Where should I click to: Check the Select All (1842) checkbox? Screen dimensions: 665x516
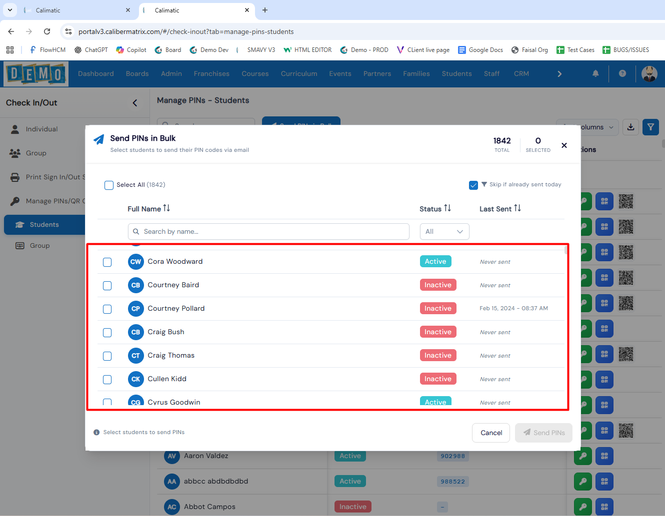(109, 185)
